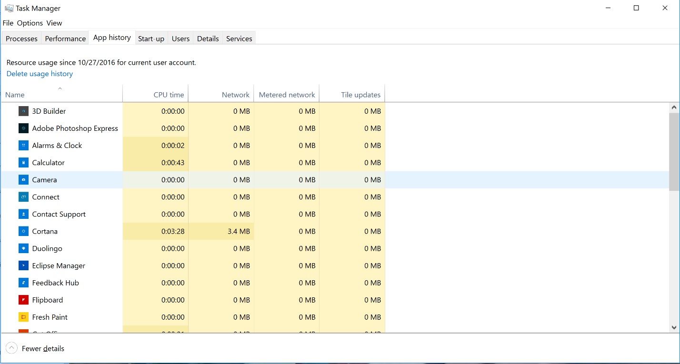Select the Camera row name
This screenshot has height=364, width=680.
[44, 179]
